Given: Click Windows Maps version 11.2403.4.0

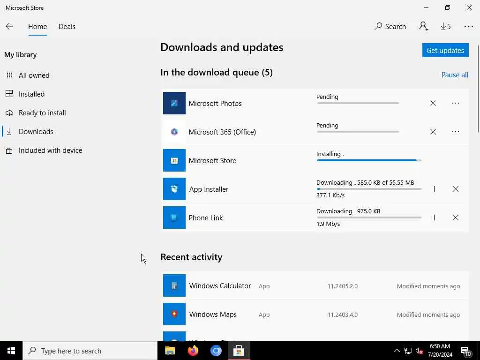Looking at the screenshot, I should click(342, 315).
